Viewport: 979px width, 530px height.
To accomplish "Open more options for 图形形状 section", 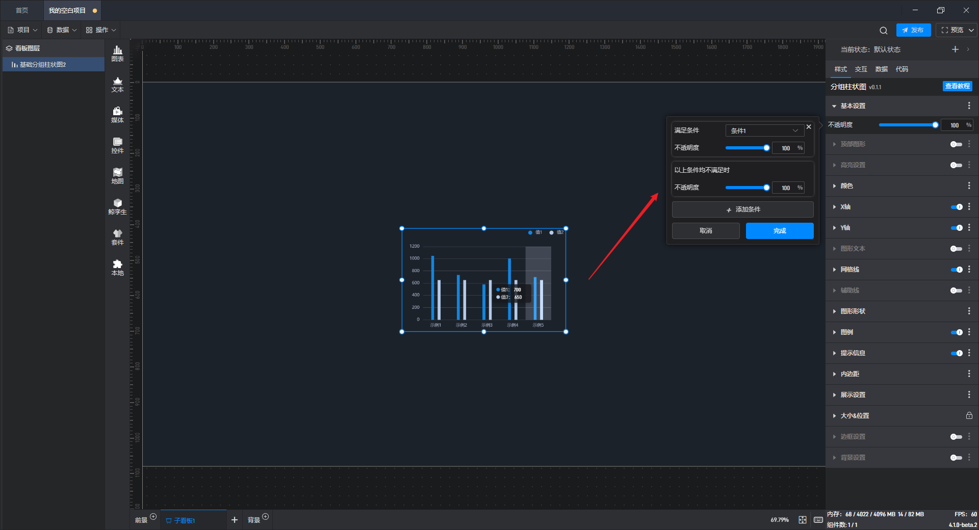I will click(969, 311).
